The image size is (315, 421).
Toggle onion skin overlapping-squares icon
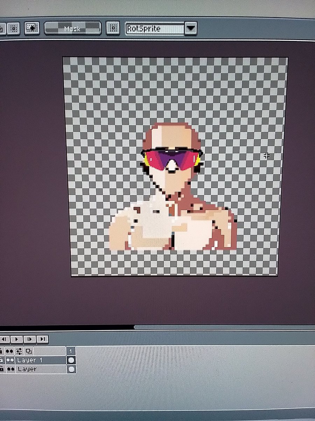[x=28, y=351]
